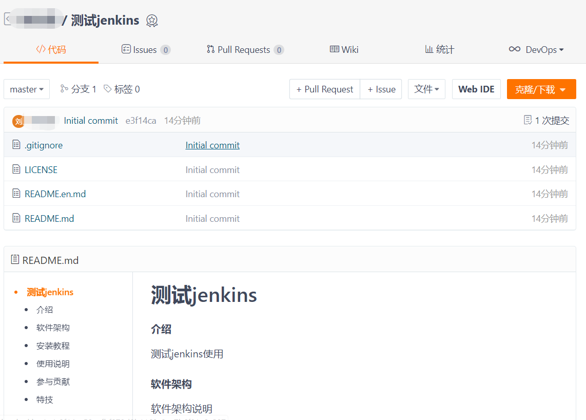Open README.md in the file list
The image size is (586, 420).
coord(49,219)
